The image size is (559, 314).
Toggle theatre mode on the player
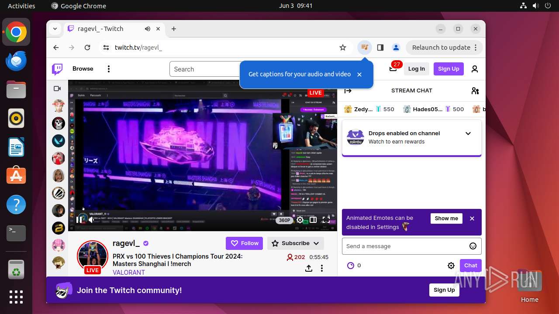click(313, 220)
